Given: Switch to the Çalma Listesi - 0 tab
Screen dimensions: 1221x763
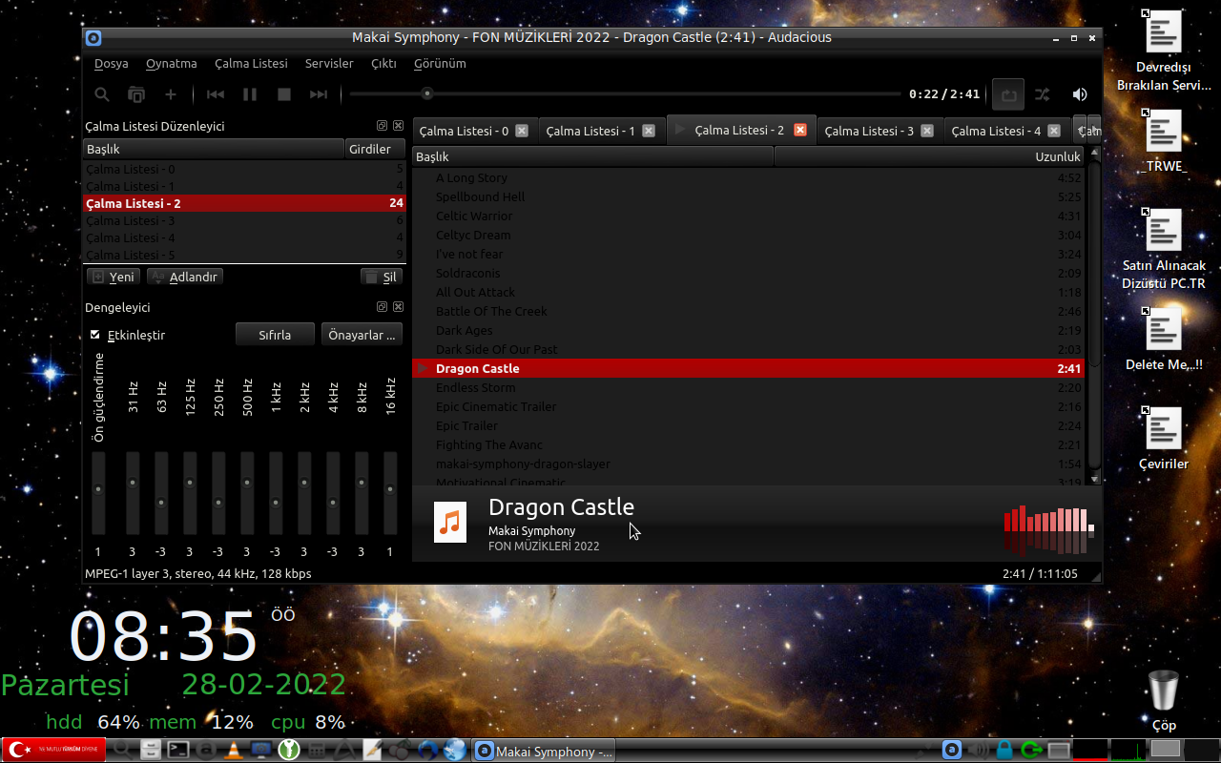Looking at the screenshot, I should [474, 131].
